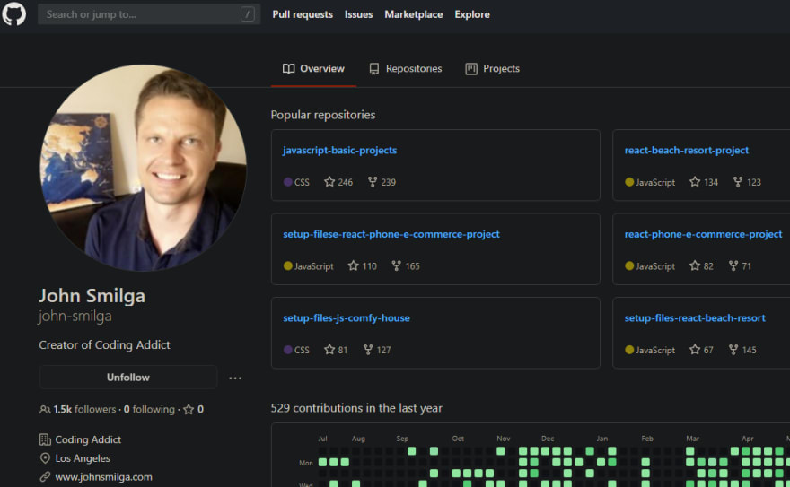790x487 pixels.
Task: Click star icon showing 110 stars
Action: coord(353,265)
